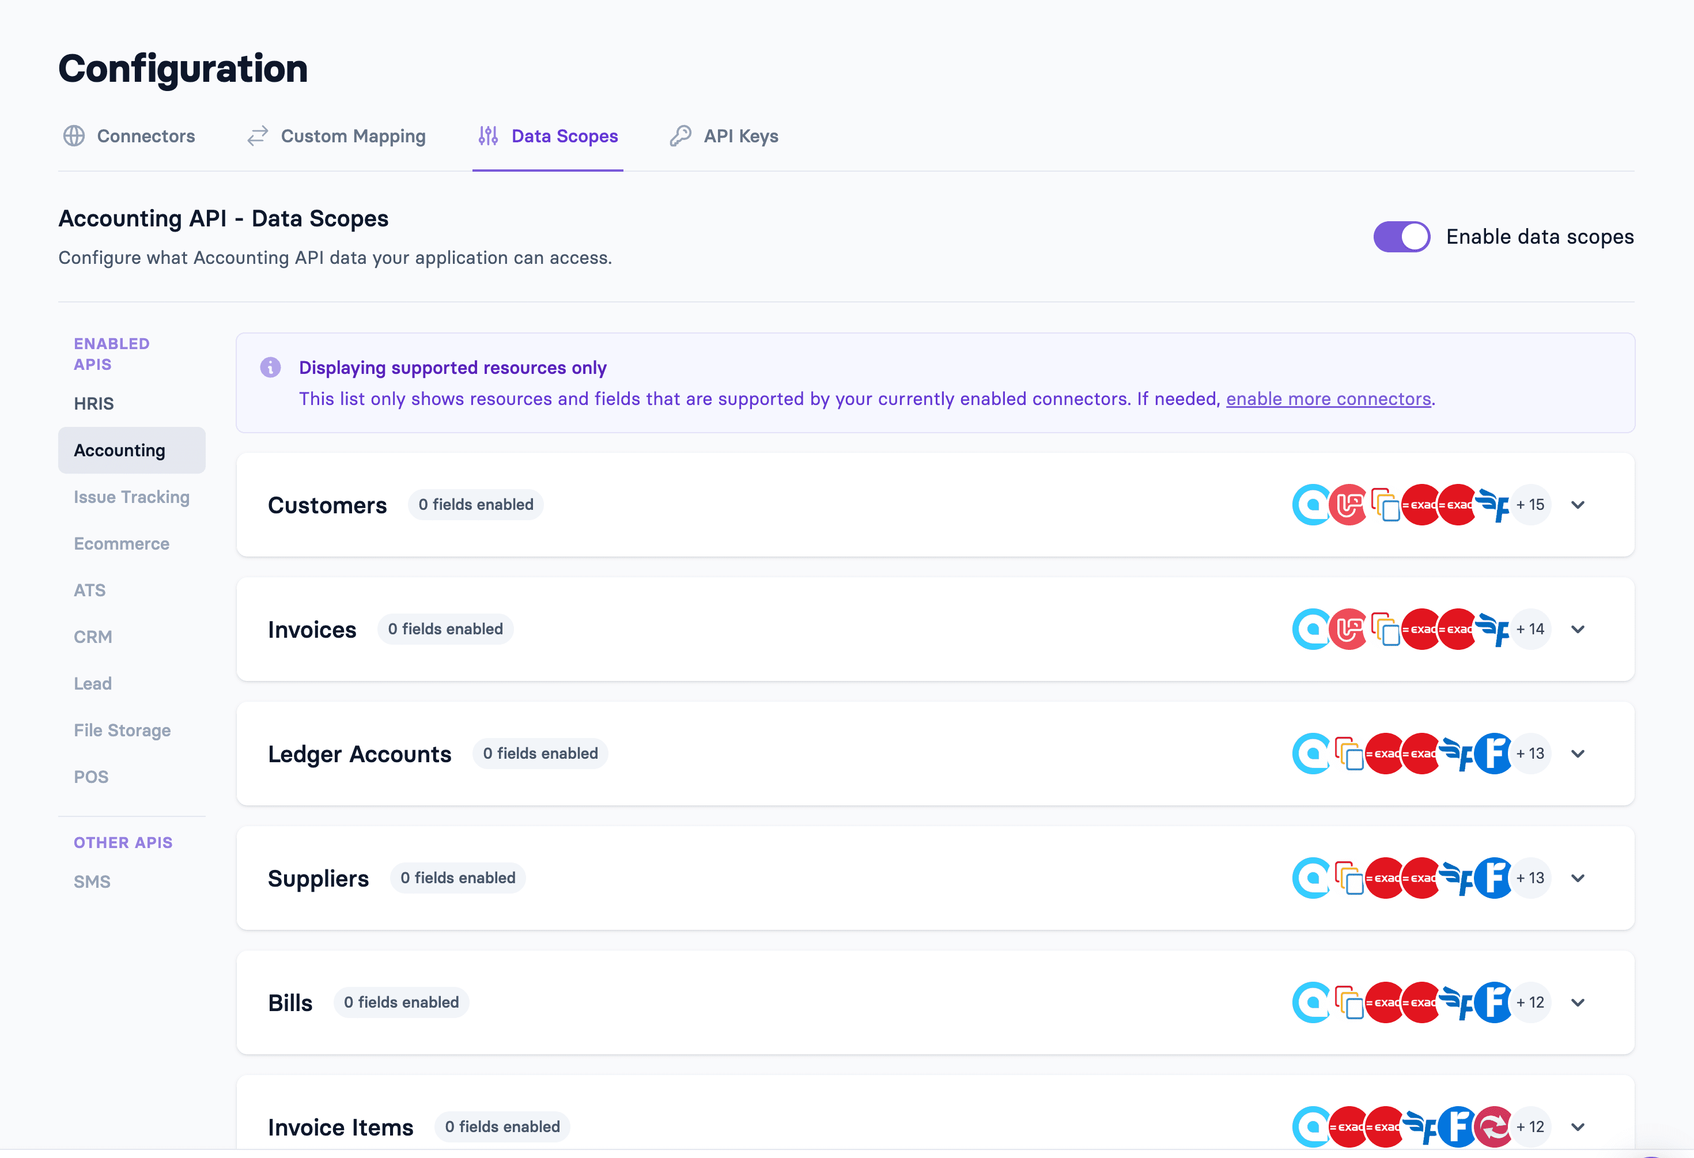This screenshot has height=1158, width=1694.
Task: Click the Suppliers resource card title
Action: pyautogui.click(x=318, y=878)
